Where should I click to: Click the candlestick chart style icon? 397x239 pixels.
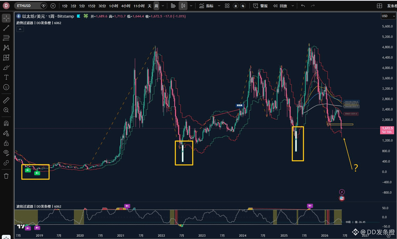click(x=183, y=6)
